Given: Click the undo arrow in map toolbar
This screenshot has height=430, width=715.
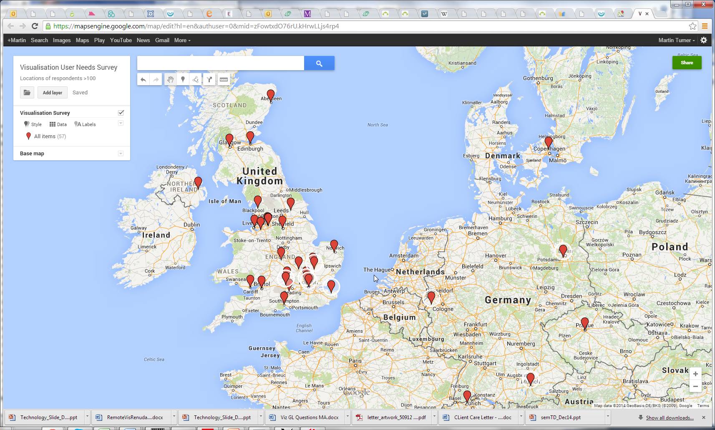Looking at the screenshot, I should click(x=143, y=79).
